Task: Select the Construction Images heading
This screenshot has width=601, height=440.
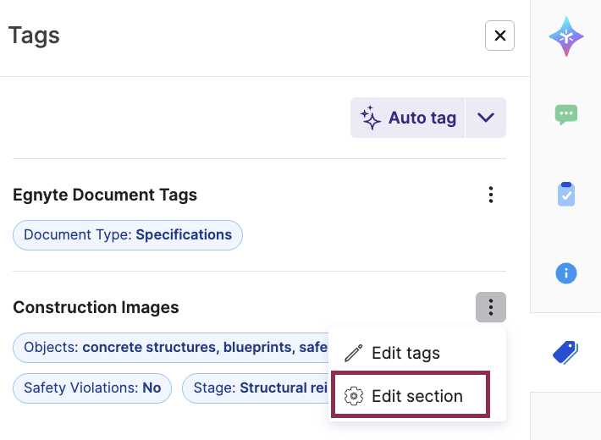Action: pos(96,307)
